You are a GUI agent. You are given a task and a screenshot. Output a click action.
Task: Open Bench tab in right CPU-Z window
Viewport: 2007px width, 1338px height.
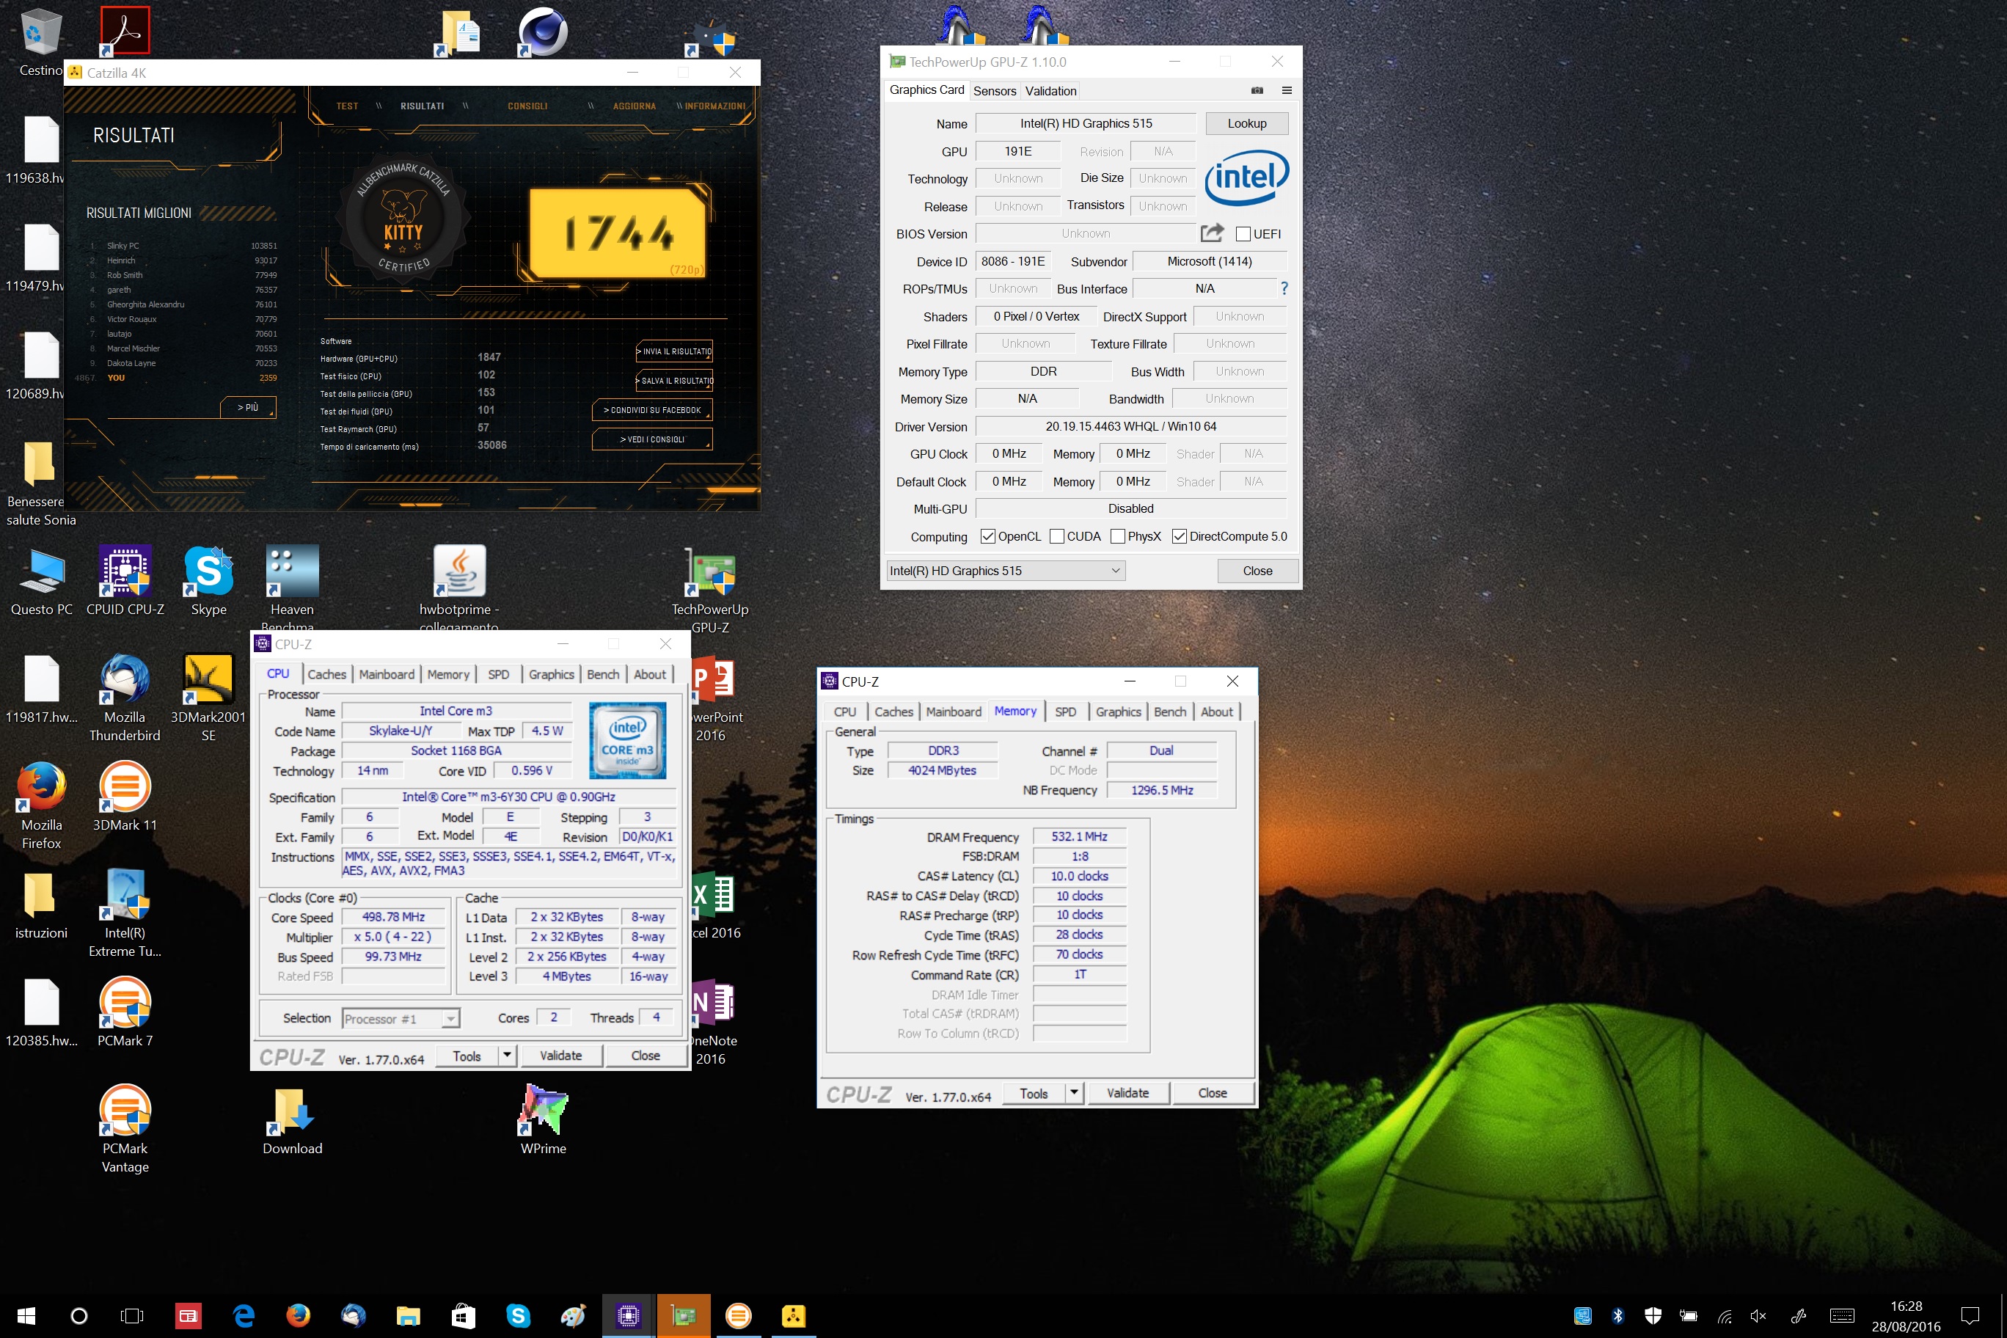click(1169, 711)
